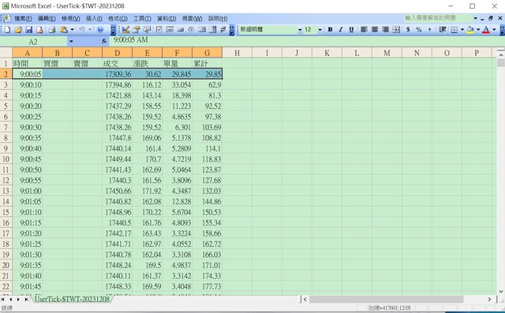Open a file with the folder icon
This screenshot has width=505, height=313.
(x=18, y=30)
